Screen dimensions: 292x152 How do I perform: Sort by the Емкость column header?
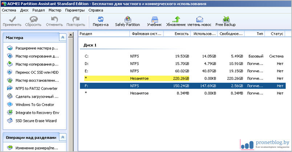[x=177, y=34]
